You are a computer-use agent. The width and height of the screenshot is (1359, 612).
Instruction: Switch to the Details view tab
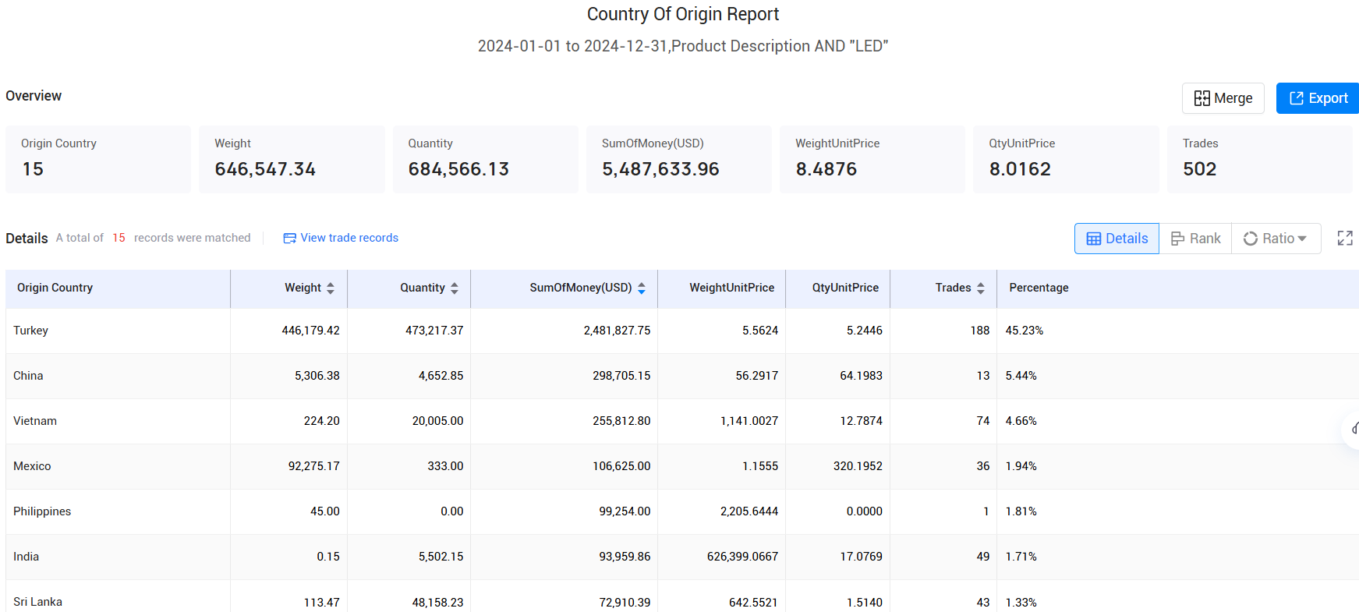tap(1117, 239)
